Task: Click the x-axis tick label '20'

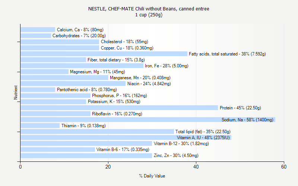Action: (x=108, y=167)
